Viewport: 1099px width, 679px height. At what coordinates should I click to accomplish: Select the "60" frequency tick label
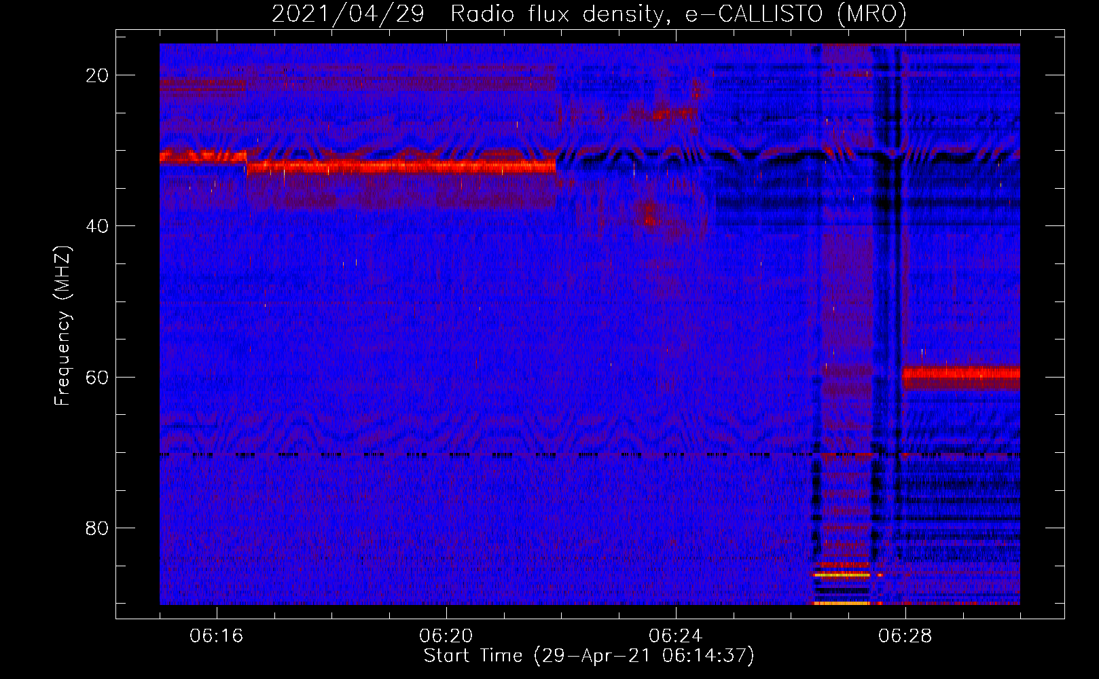coord(98,377)
